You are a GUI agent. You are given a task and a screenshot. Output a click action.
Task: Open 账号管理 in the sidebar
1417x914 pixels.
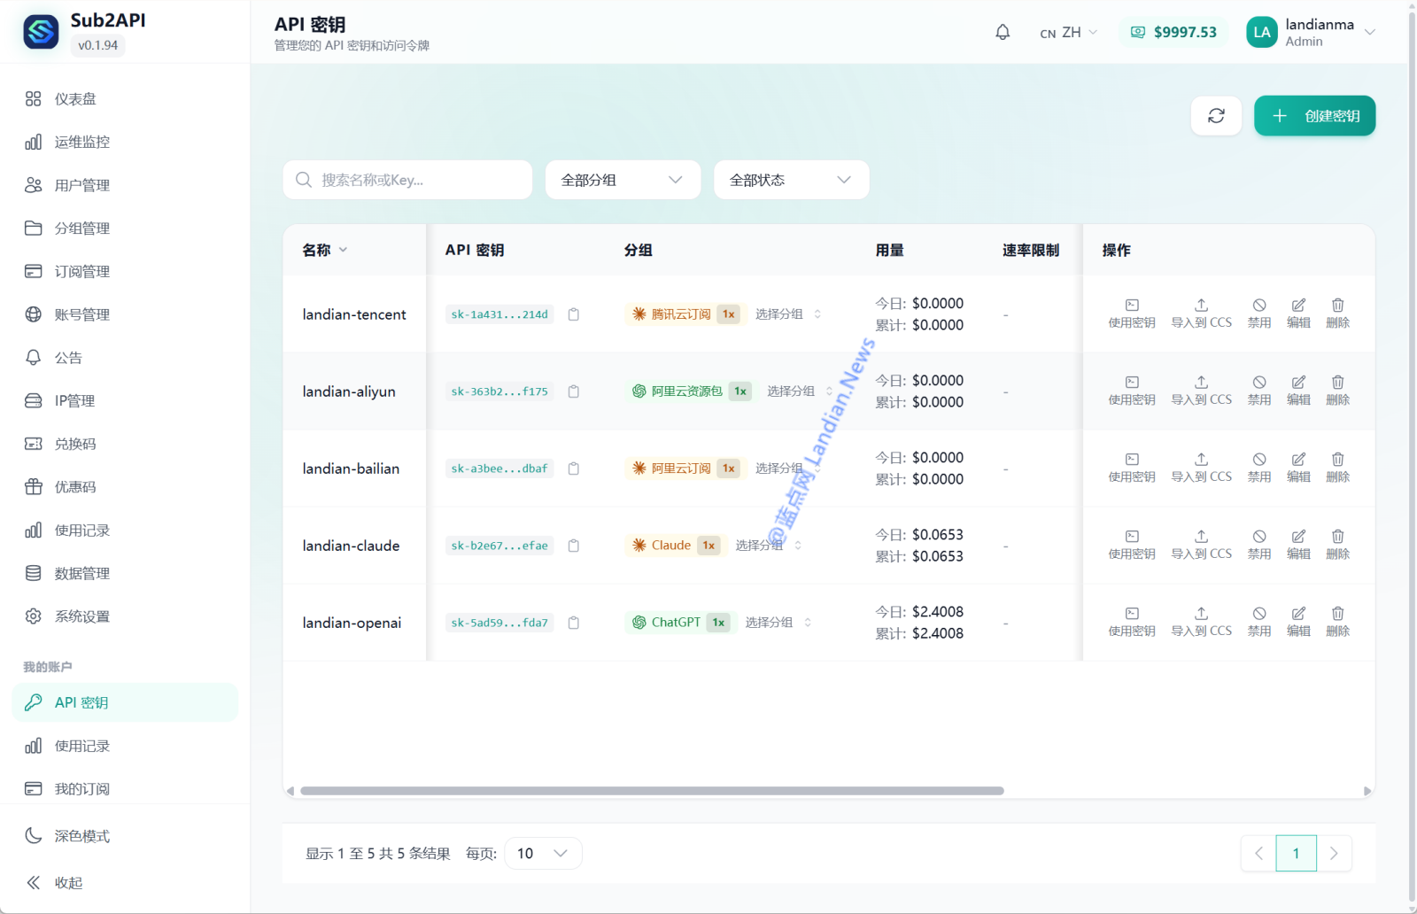point(81,314)
